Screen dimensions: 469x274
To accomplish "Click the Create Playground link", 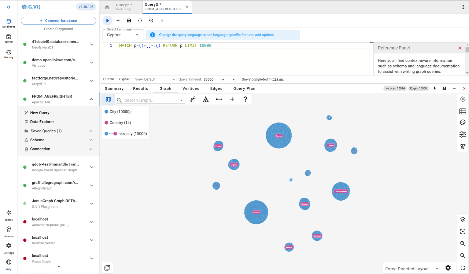I will pos(59,29).
